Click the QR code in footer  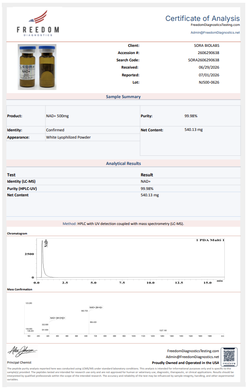pos(229,357)
